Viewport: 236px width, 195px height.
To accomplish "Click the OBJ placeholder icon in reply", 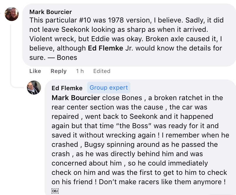I will point(55,191).
